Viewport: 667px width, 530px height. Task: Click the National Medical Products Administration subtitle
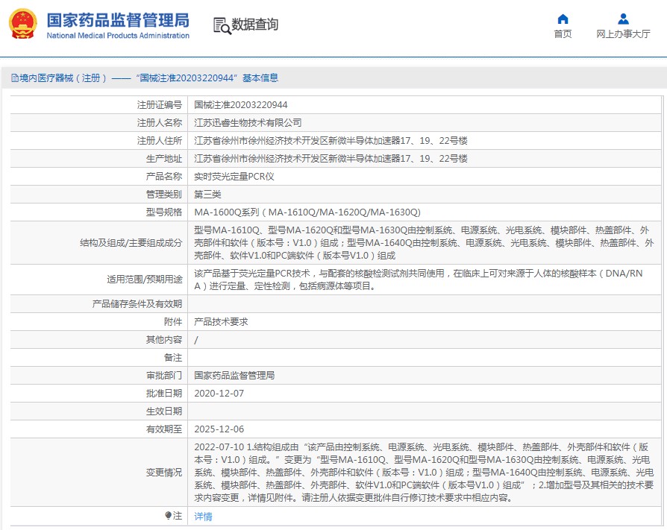(118, 36)
